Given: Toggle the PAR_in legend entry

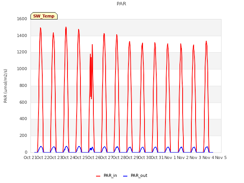Looking at the screenshot, I should [107, 176].
